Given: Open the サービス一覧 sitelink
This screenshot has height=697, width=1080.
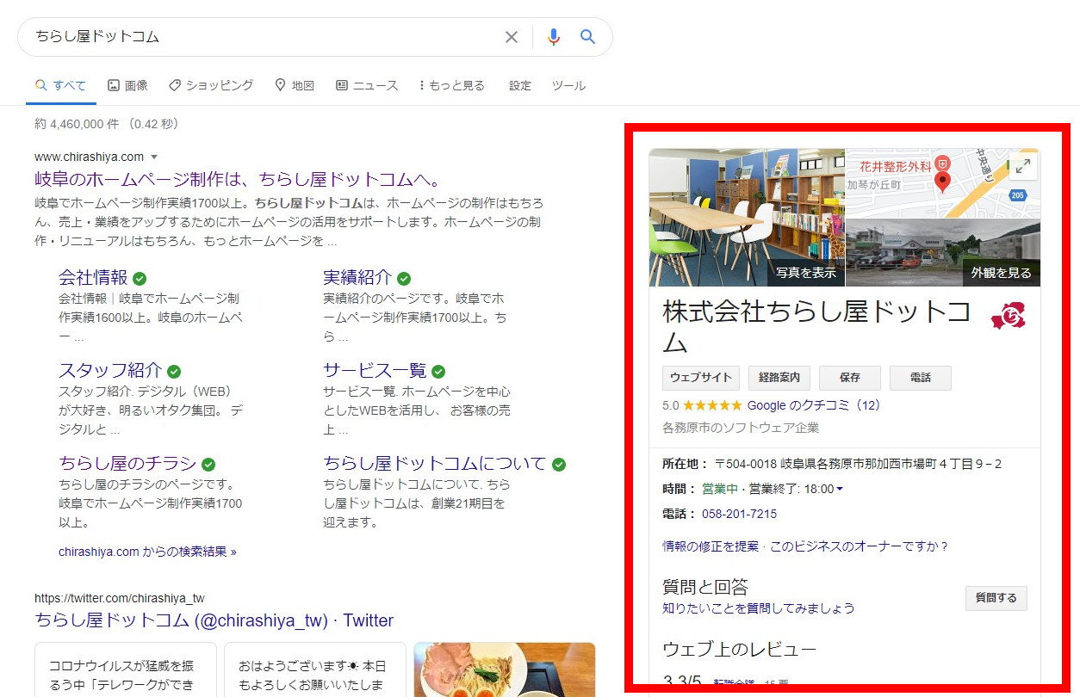Looking at the screenshot, I should [x=375, y=370].
